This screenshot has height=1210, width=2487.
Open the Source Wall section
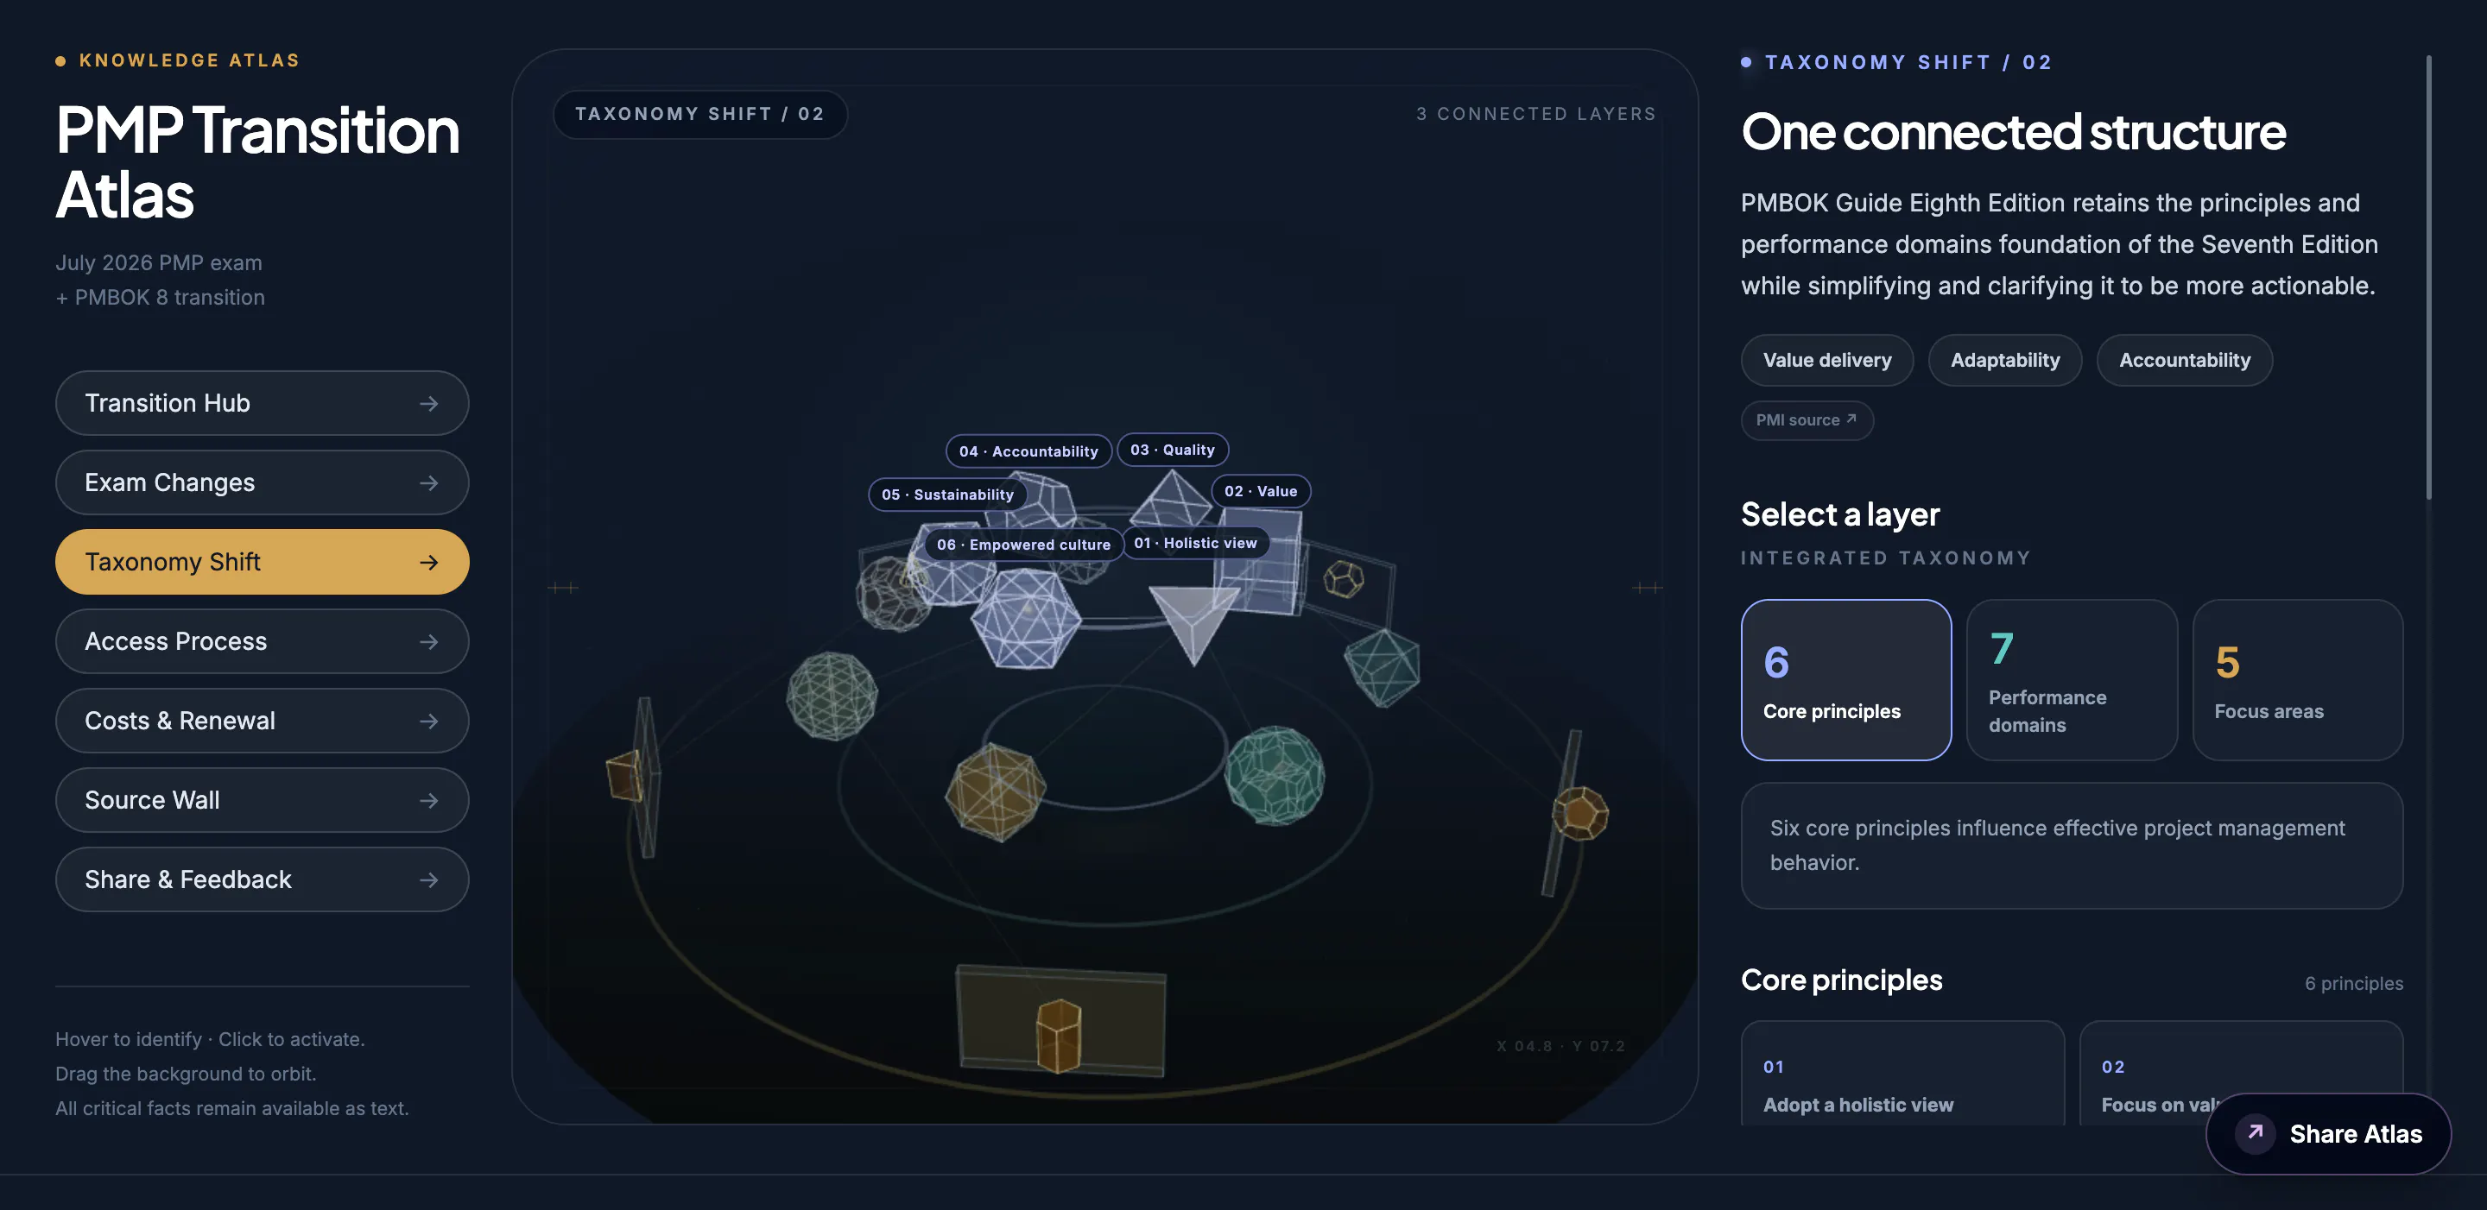[262, 800]
